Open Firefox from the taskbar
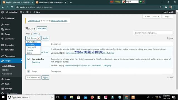178x100 pixels. (x=92, y=97)
